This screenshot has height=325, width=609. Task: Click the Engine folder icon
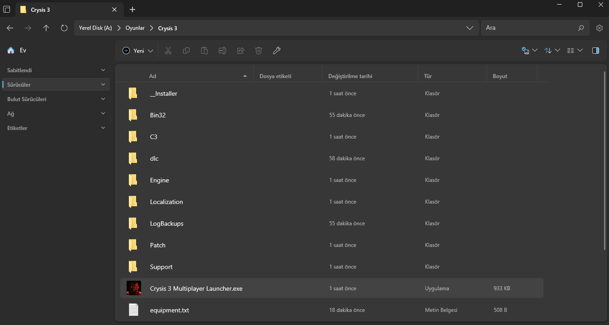pyautogui.click(x=133, y=180)
